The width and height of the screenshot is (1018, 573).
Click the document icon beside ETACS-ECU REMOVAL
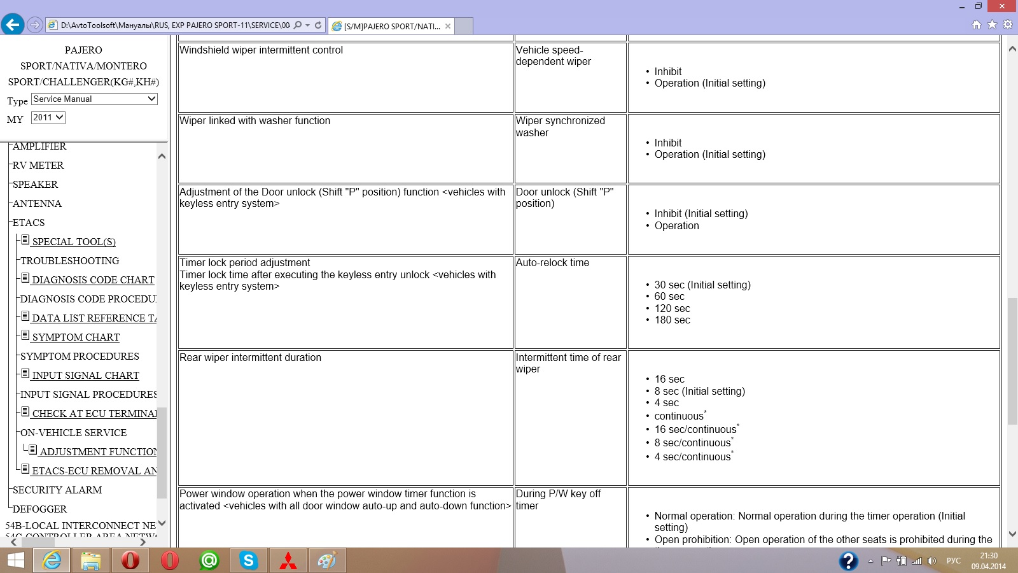[25, 469]
